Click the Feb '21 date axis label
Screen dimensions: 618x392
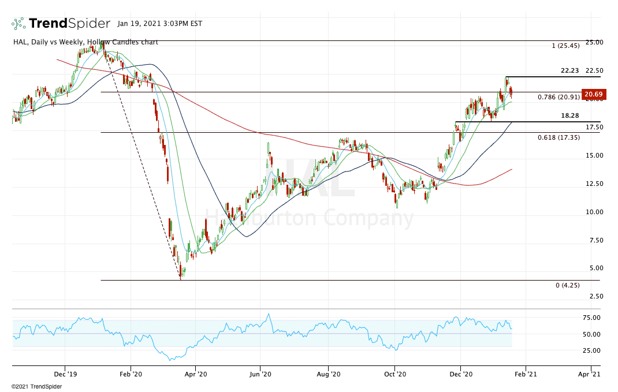tap(526, 374)
